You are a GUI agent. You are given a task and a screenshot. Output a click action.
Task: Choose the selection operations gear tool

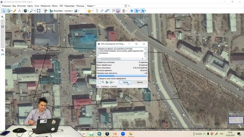[x=8, y=11]
